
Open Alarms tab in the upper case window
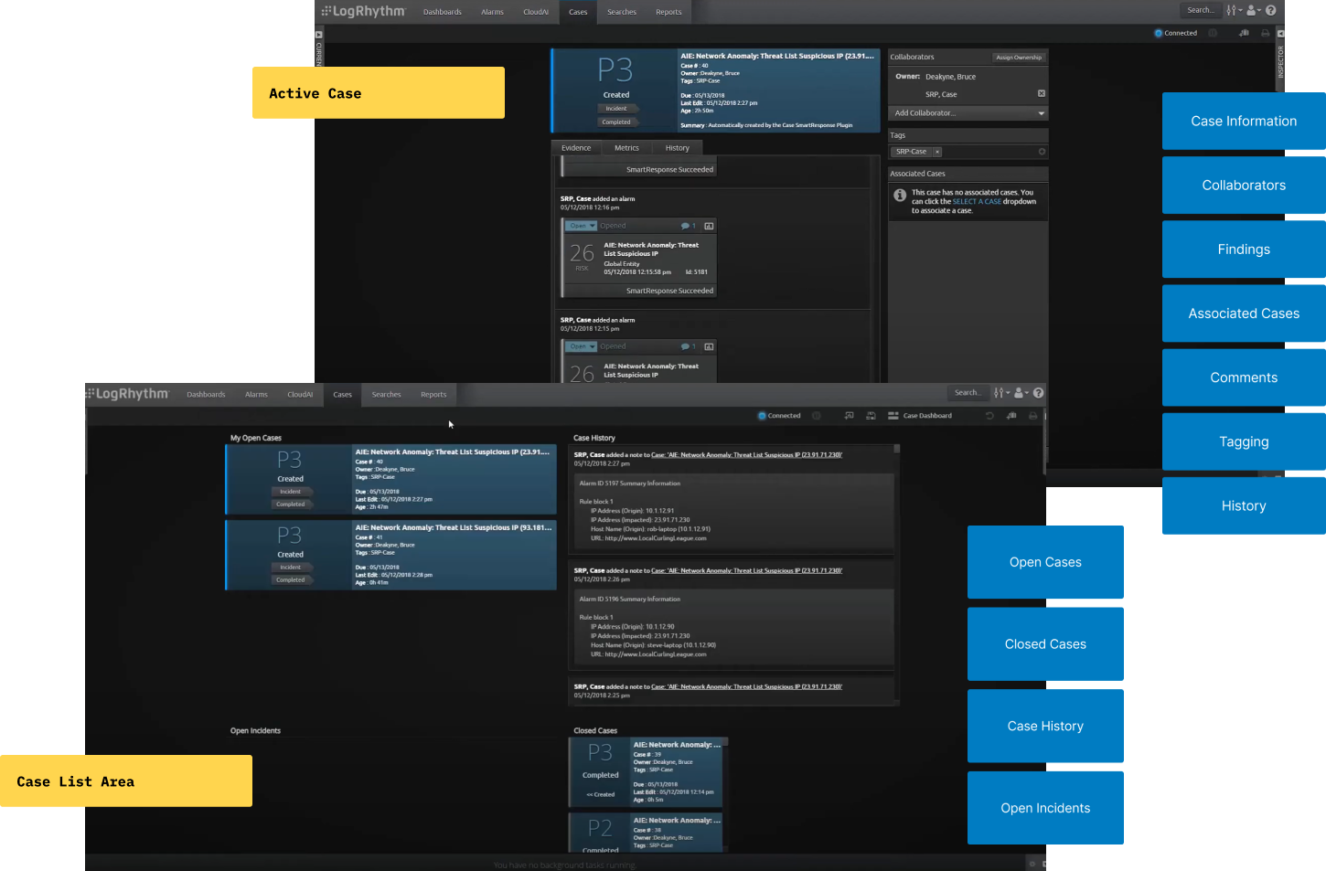click(492, 12)
